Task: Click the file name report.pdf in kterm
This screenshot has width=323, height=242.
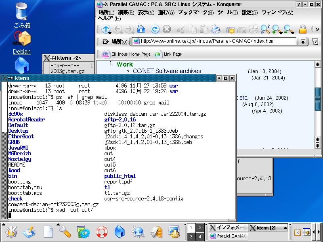Action: pos(118,182)
